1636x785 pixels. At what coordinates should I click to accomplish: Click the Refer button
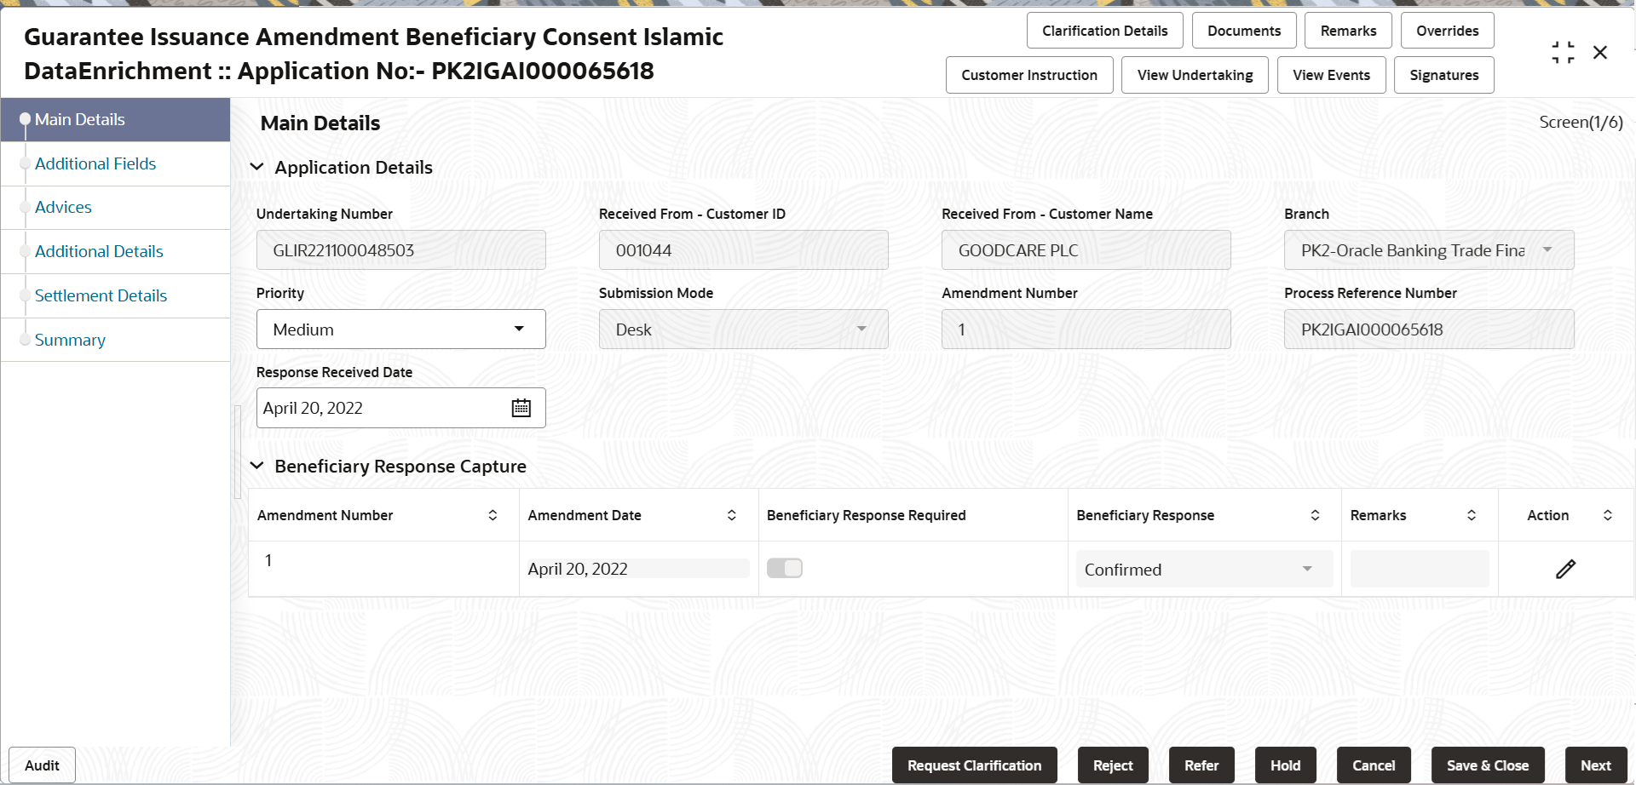[1201, 765]
